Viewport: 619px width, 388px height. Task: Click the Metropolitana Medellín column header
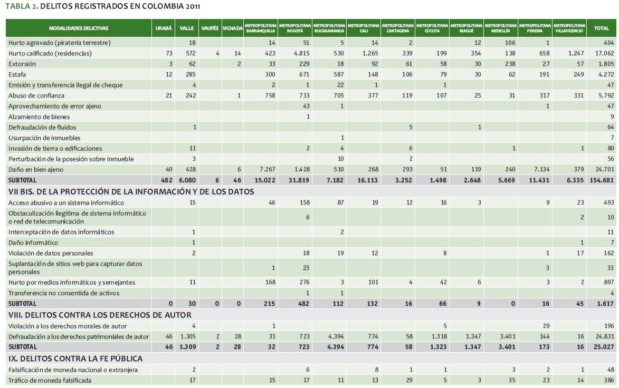pos(500,28)
